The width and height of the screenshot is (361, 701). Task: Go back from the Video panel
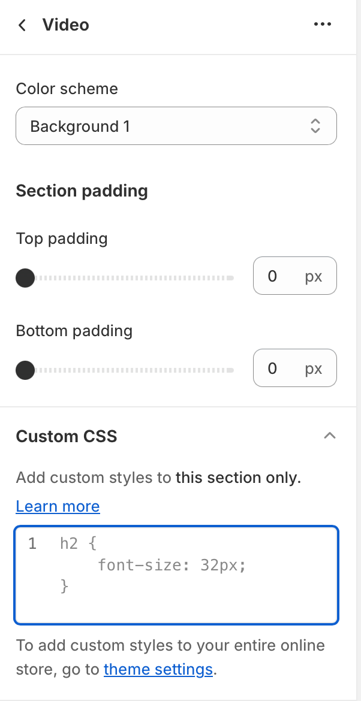22,25
